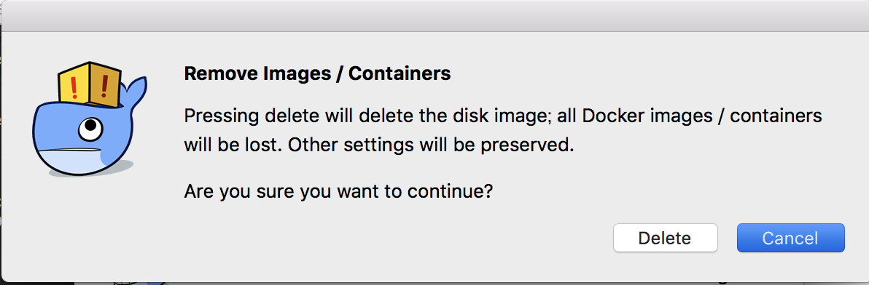Viewport: 869px width, 285px height.
Task: Click empty dialog area left of Delete button
Action: tap(388, 238)
